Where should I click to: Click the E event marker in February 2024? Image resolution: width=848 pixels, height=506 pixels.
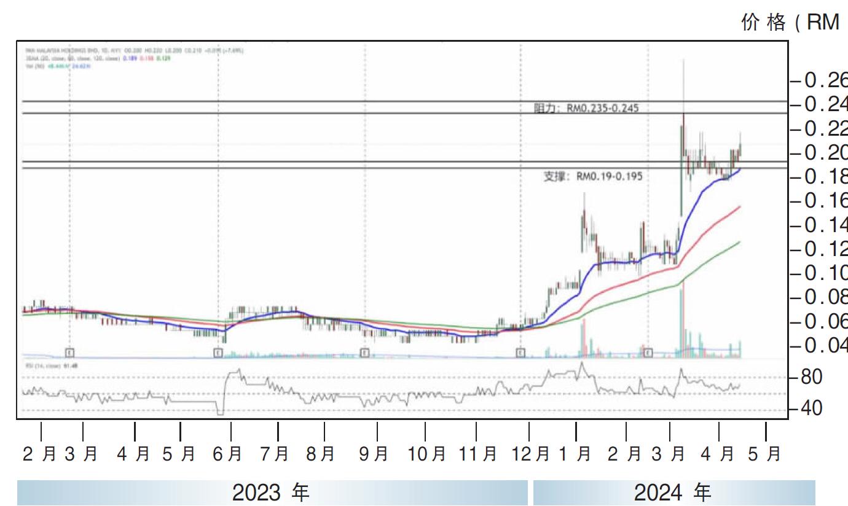coord(648,352)
